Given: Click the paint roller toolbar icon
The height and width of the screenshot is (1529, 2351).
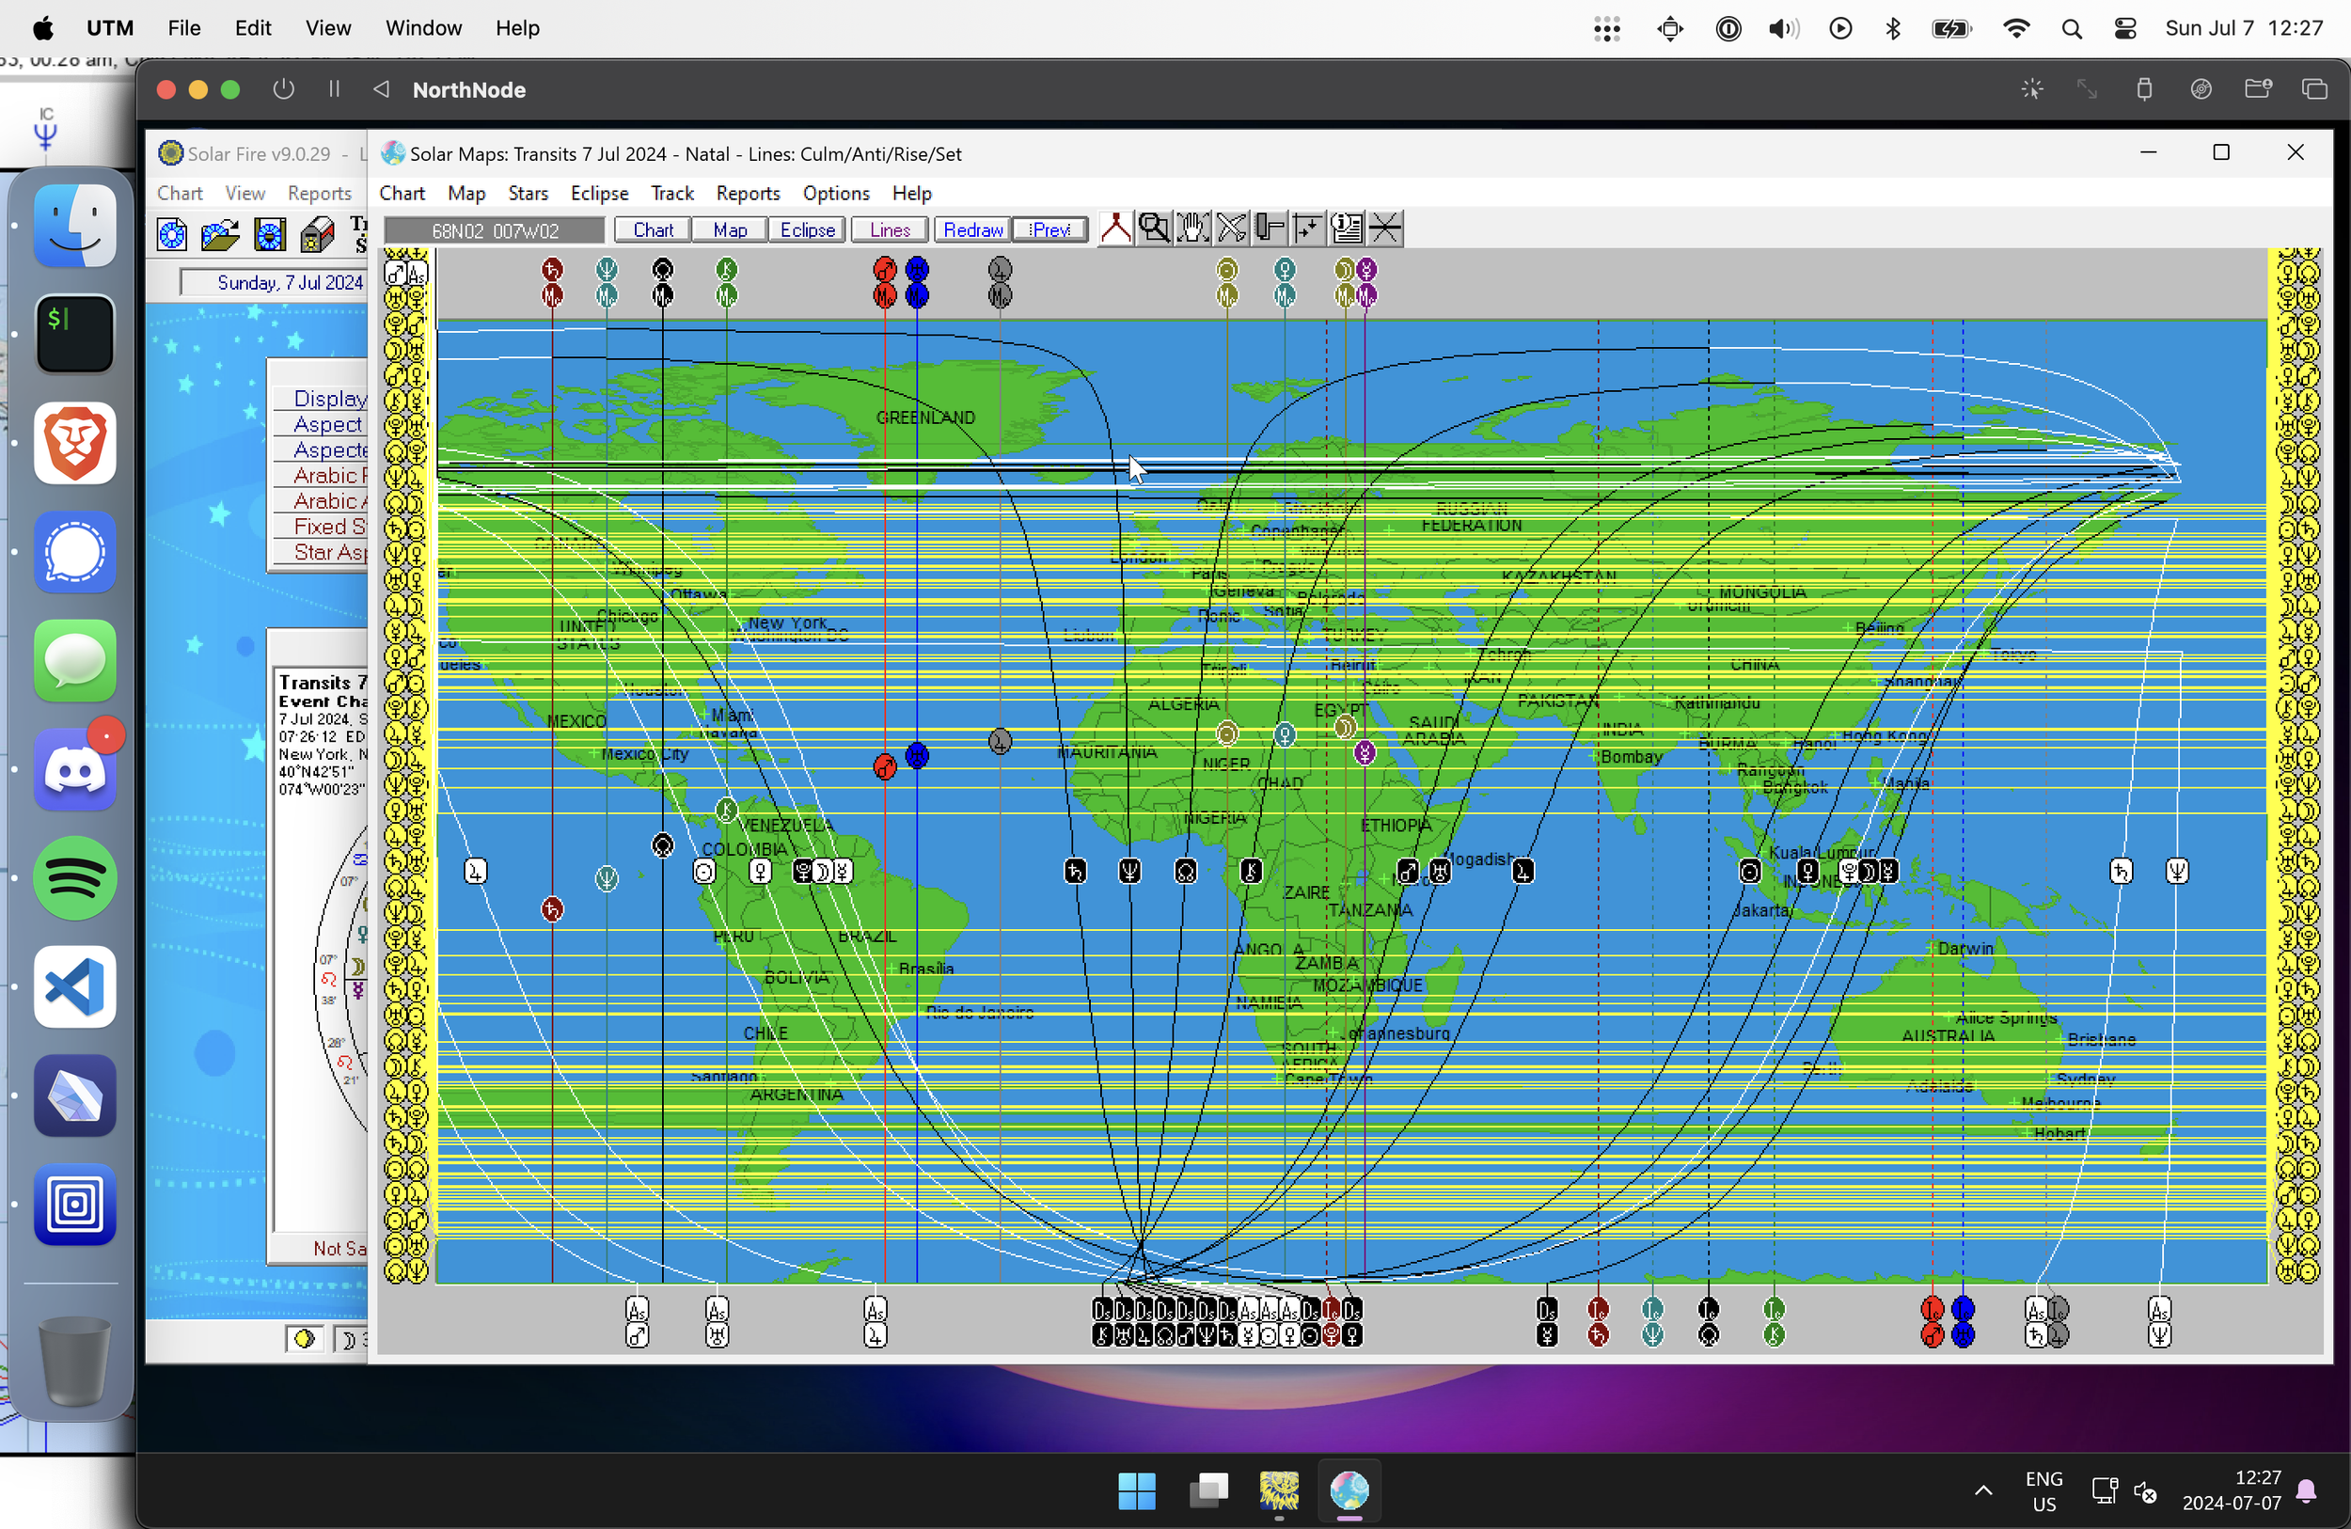Looking at the screenshot, I should [x=1270, y=229].
